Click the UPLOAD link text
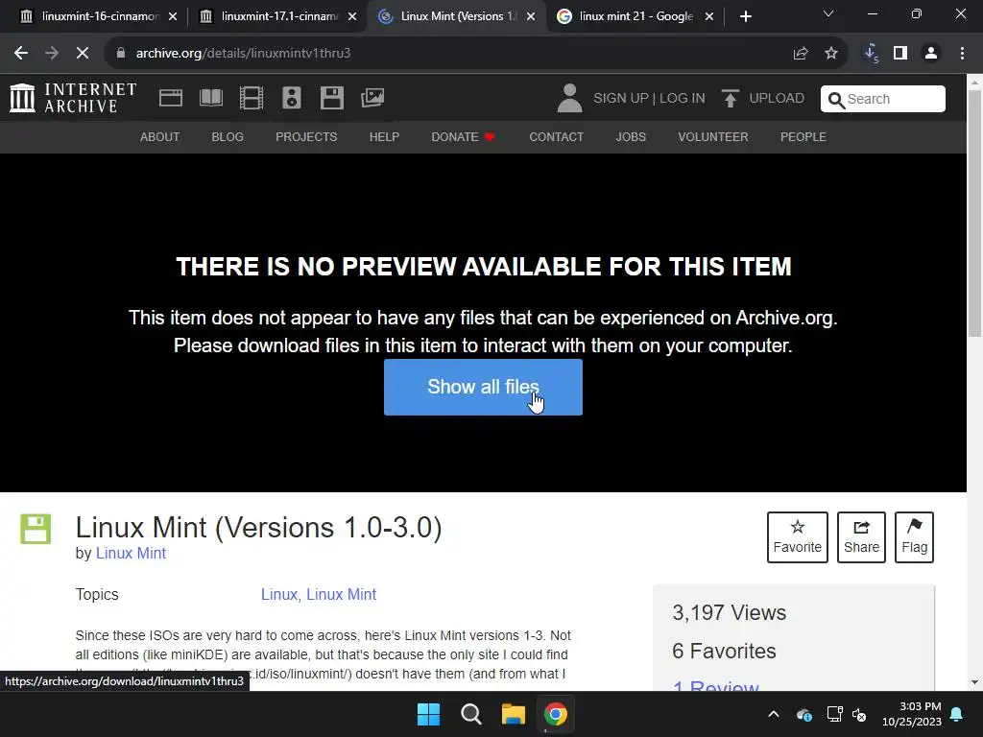Screen dimensions: 983x737 [777, 99]
